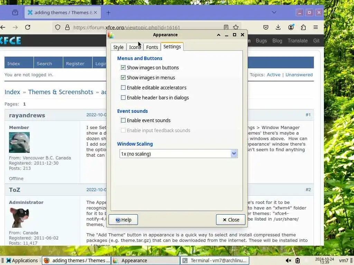Switch to the Icons tab

click(135, 47)
